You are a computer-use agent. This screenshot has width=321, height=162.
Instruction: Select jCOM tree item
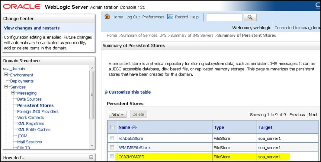pos(22,136)
